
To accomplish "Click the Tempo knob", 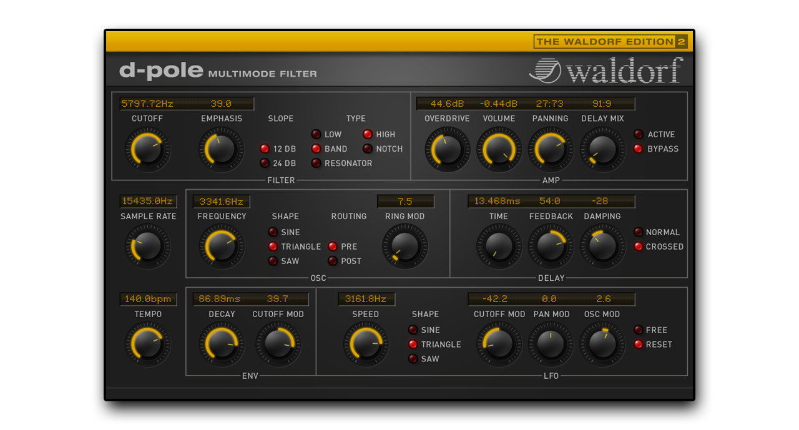I will tap(148, 344).
